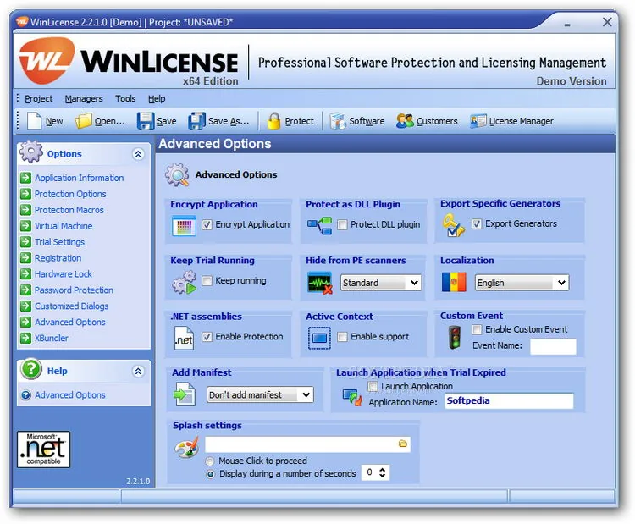Image resolution: width=635 pixels, height=524 pixels.
Task: Click the Add Manifest arrow icon
Action: click(185, 394)
